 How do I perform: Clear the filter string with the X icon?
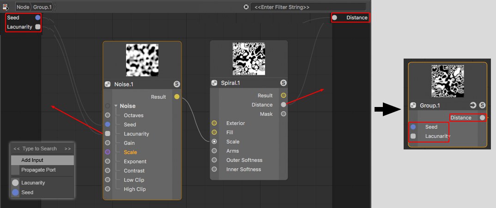click(246, 7)
